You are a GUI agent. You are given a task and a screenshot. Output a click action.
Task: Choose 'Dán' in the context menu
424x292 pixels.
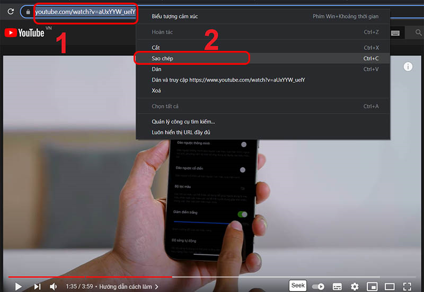click(263, 69)
